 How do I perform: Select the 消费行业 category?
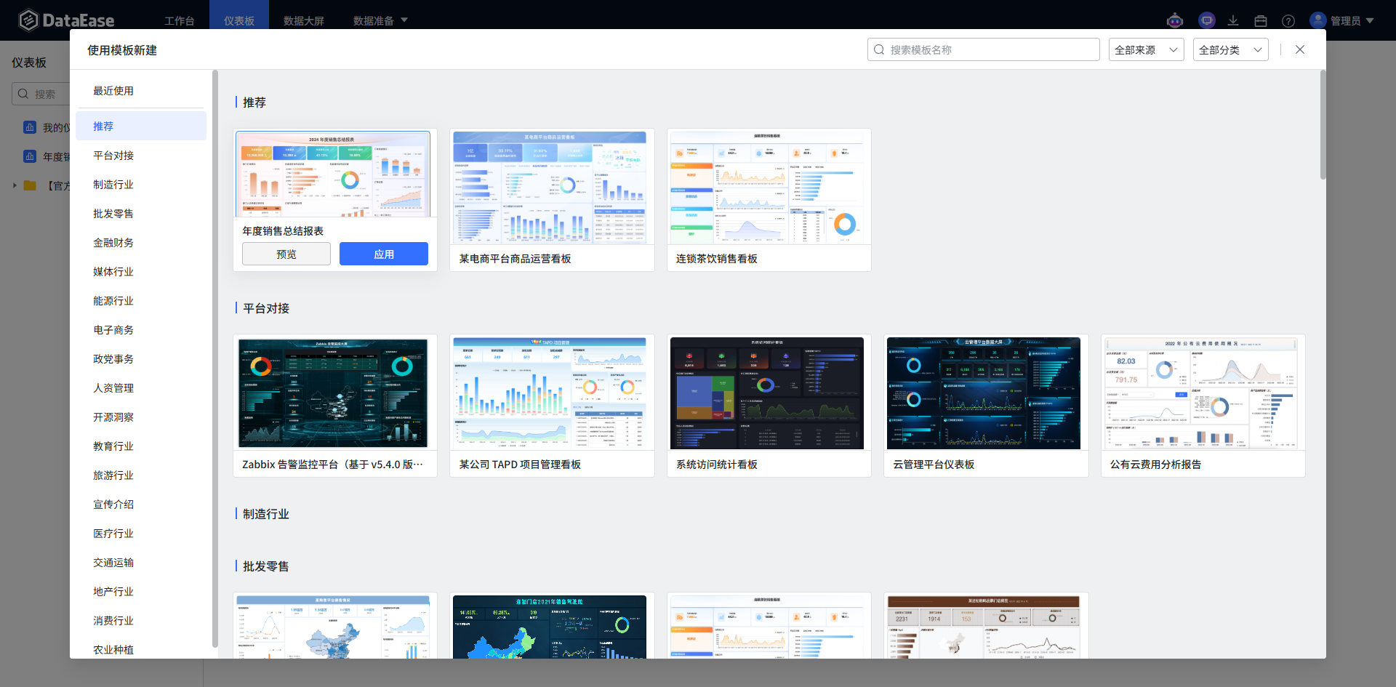141,620
